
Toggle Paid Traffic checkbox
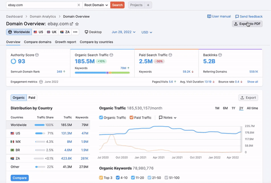pyautogui.click(x=131, y=118)
